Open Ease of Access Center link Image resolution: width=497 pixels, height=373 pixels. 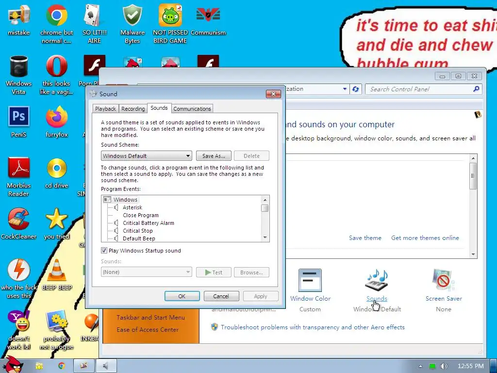pyautogui.click(x=148, y=330)
